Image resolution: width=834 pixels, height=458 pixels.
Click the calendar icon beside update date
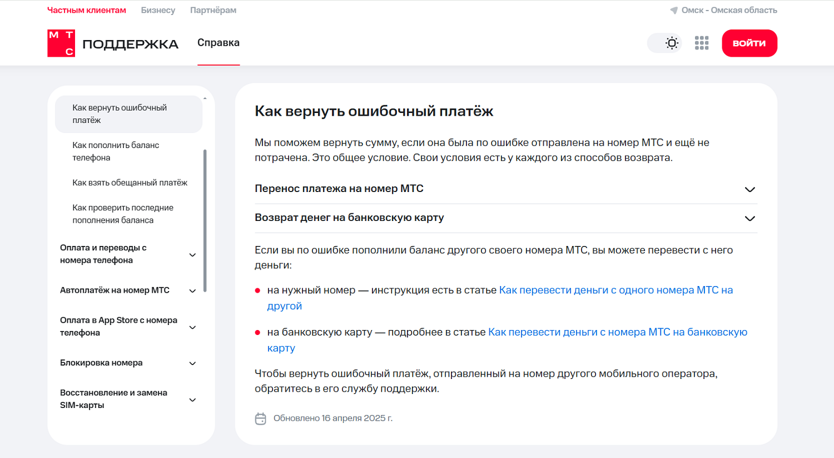point(260,418)
